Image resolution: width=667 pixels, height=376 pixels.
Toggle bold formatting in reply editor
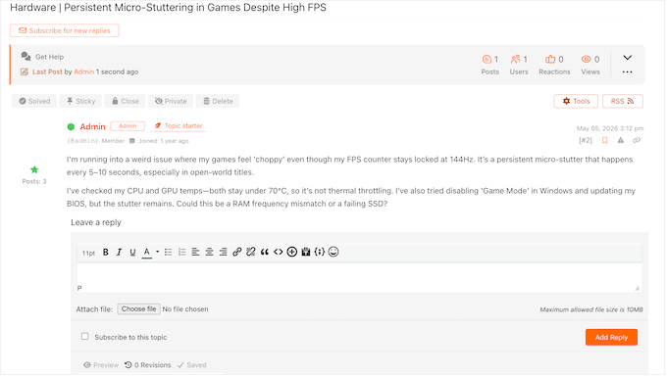106,253
